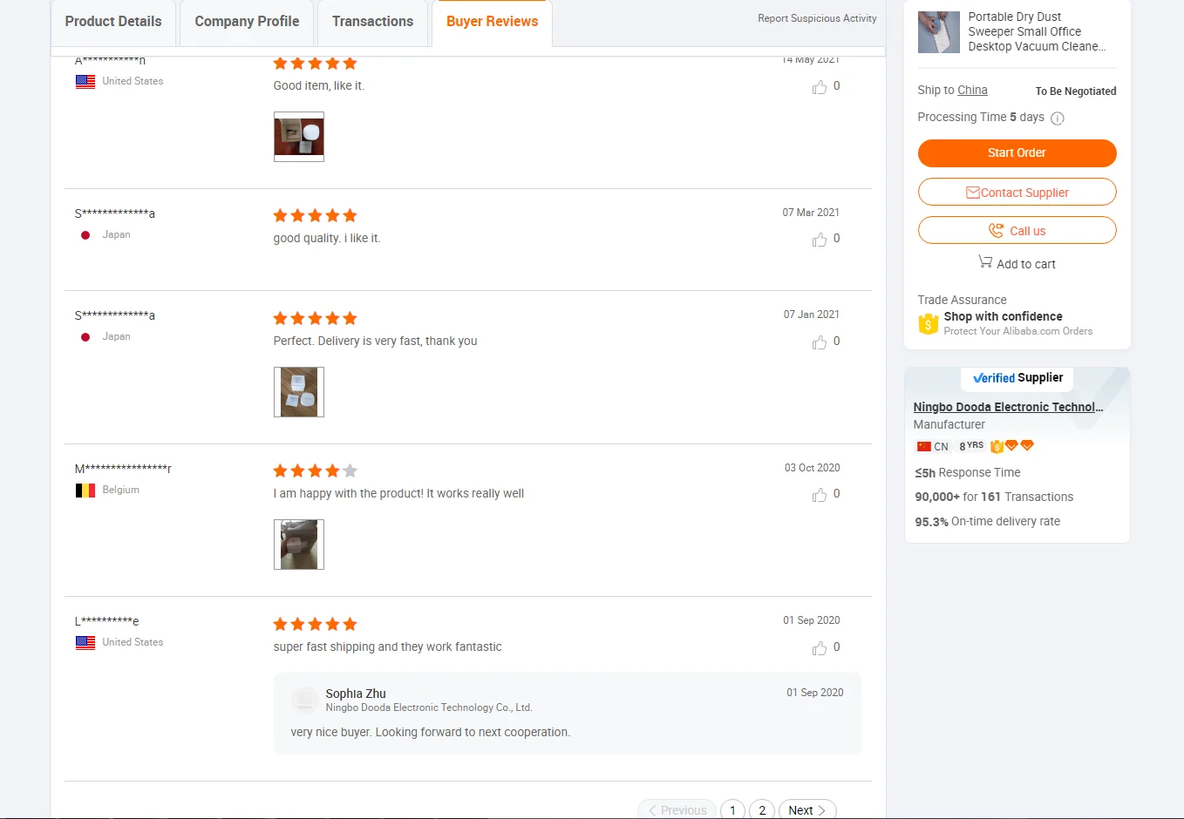Select the Buyer Reviews tab
This screenshot has width=1184, height=819.
[x=493, y=22]
